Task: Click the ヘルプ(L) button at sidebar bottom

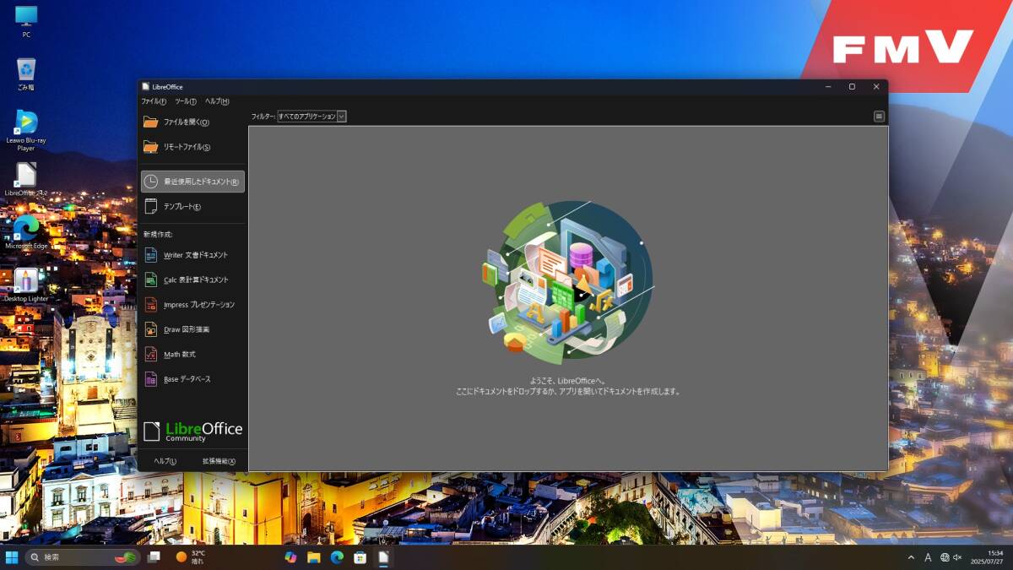Action: pyautogui.click(x=165, y=461)
